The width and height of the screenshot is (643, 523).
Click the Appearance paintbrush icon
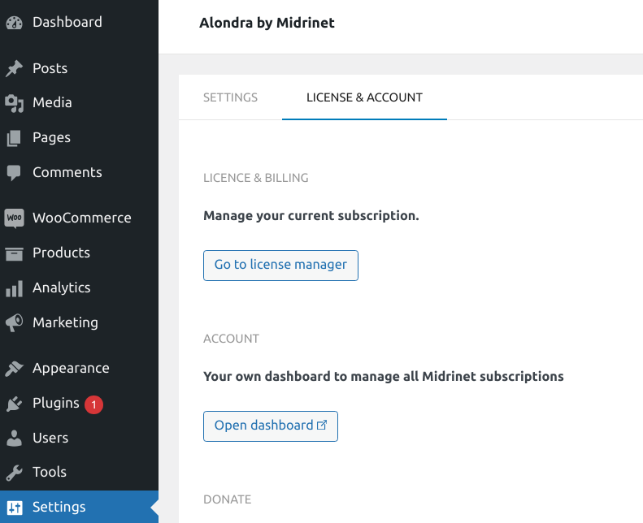click(x=15, y=368)
